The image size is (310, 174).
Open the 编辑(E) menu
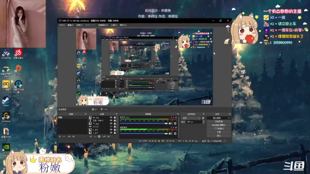pos(71,25)
